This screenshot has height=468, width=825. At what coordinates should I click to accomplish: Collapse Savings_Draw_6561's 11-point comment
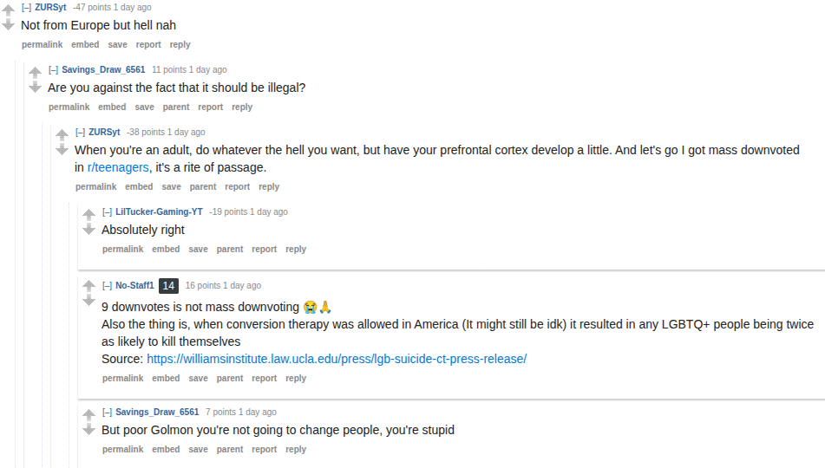53,70
